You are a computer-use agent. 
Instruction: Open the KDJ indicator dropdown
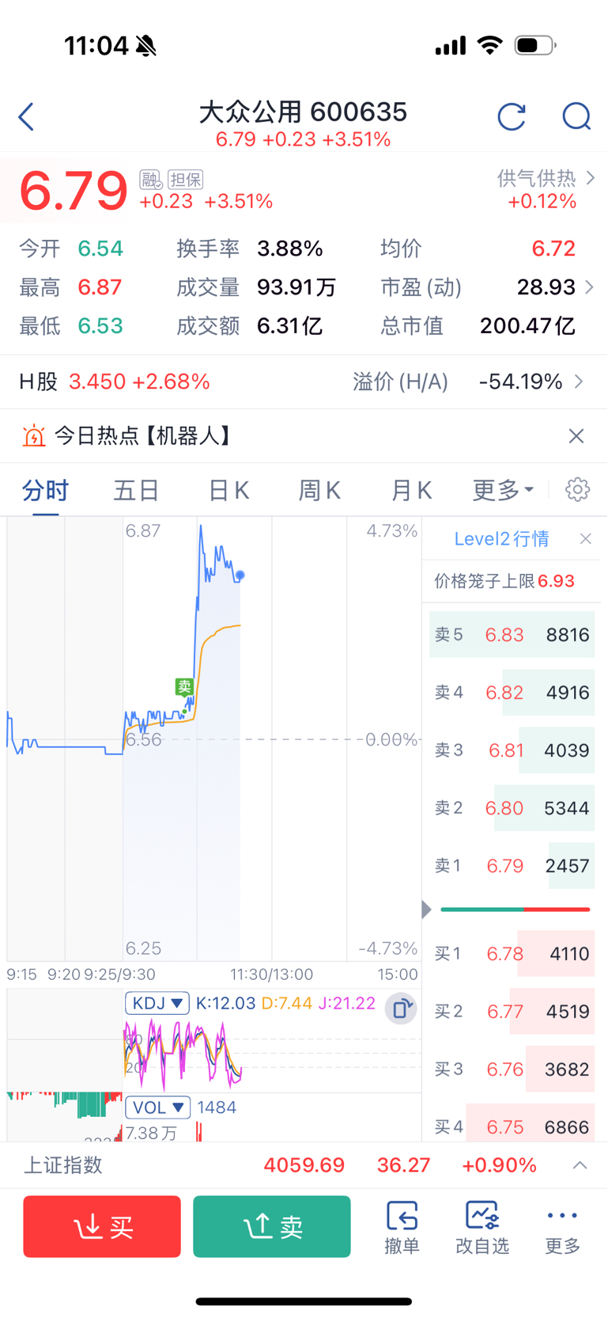click(157, 1004)
